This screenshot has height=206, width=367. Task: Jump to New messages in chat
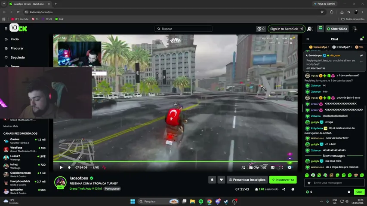[334, 156]
